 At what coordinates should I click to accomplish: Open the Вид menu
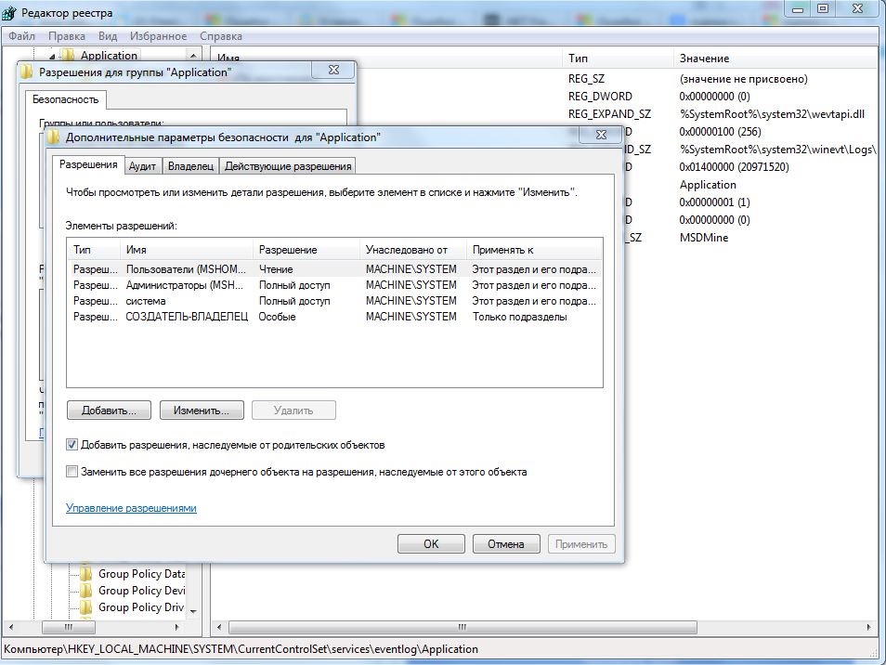pyautogui.click(x=108, y=36)
